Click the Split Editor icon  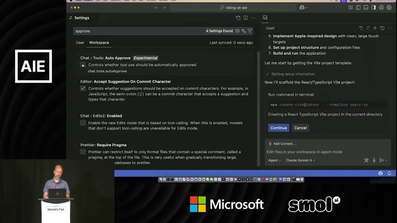246,18
